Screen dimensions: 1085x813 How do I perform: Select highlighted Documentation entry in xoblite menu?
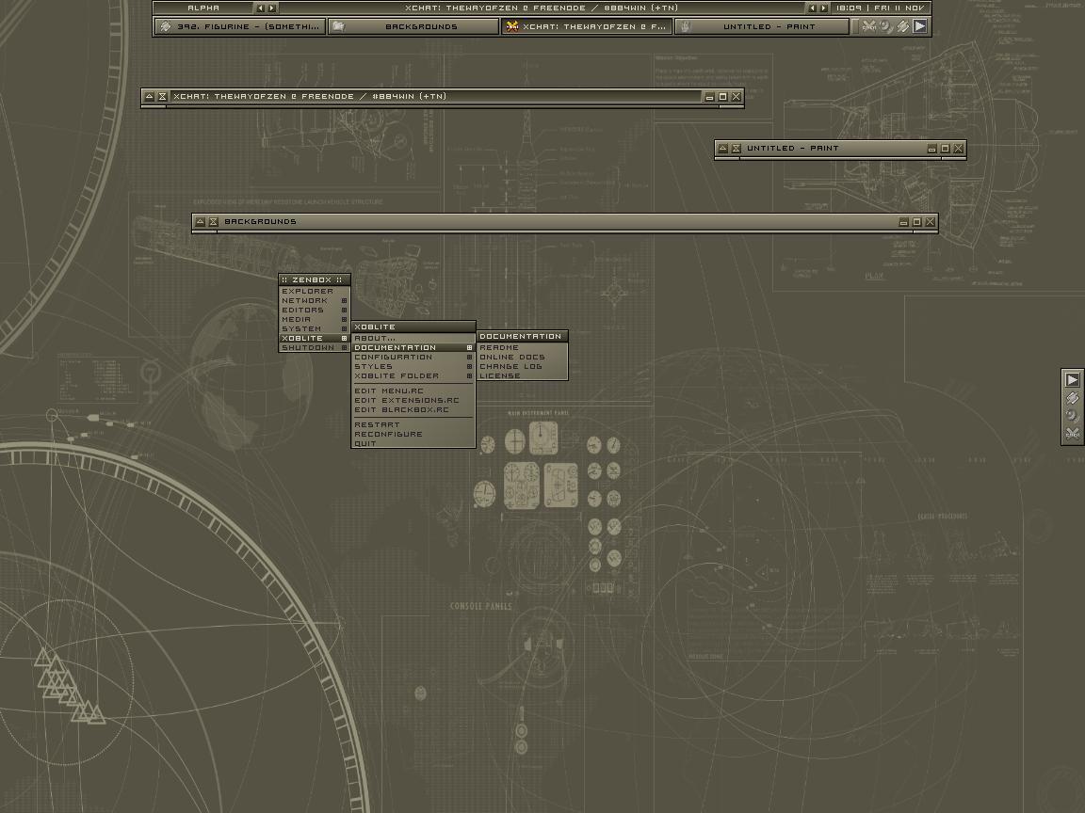click(x=413, y=348)
